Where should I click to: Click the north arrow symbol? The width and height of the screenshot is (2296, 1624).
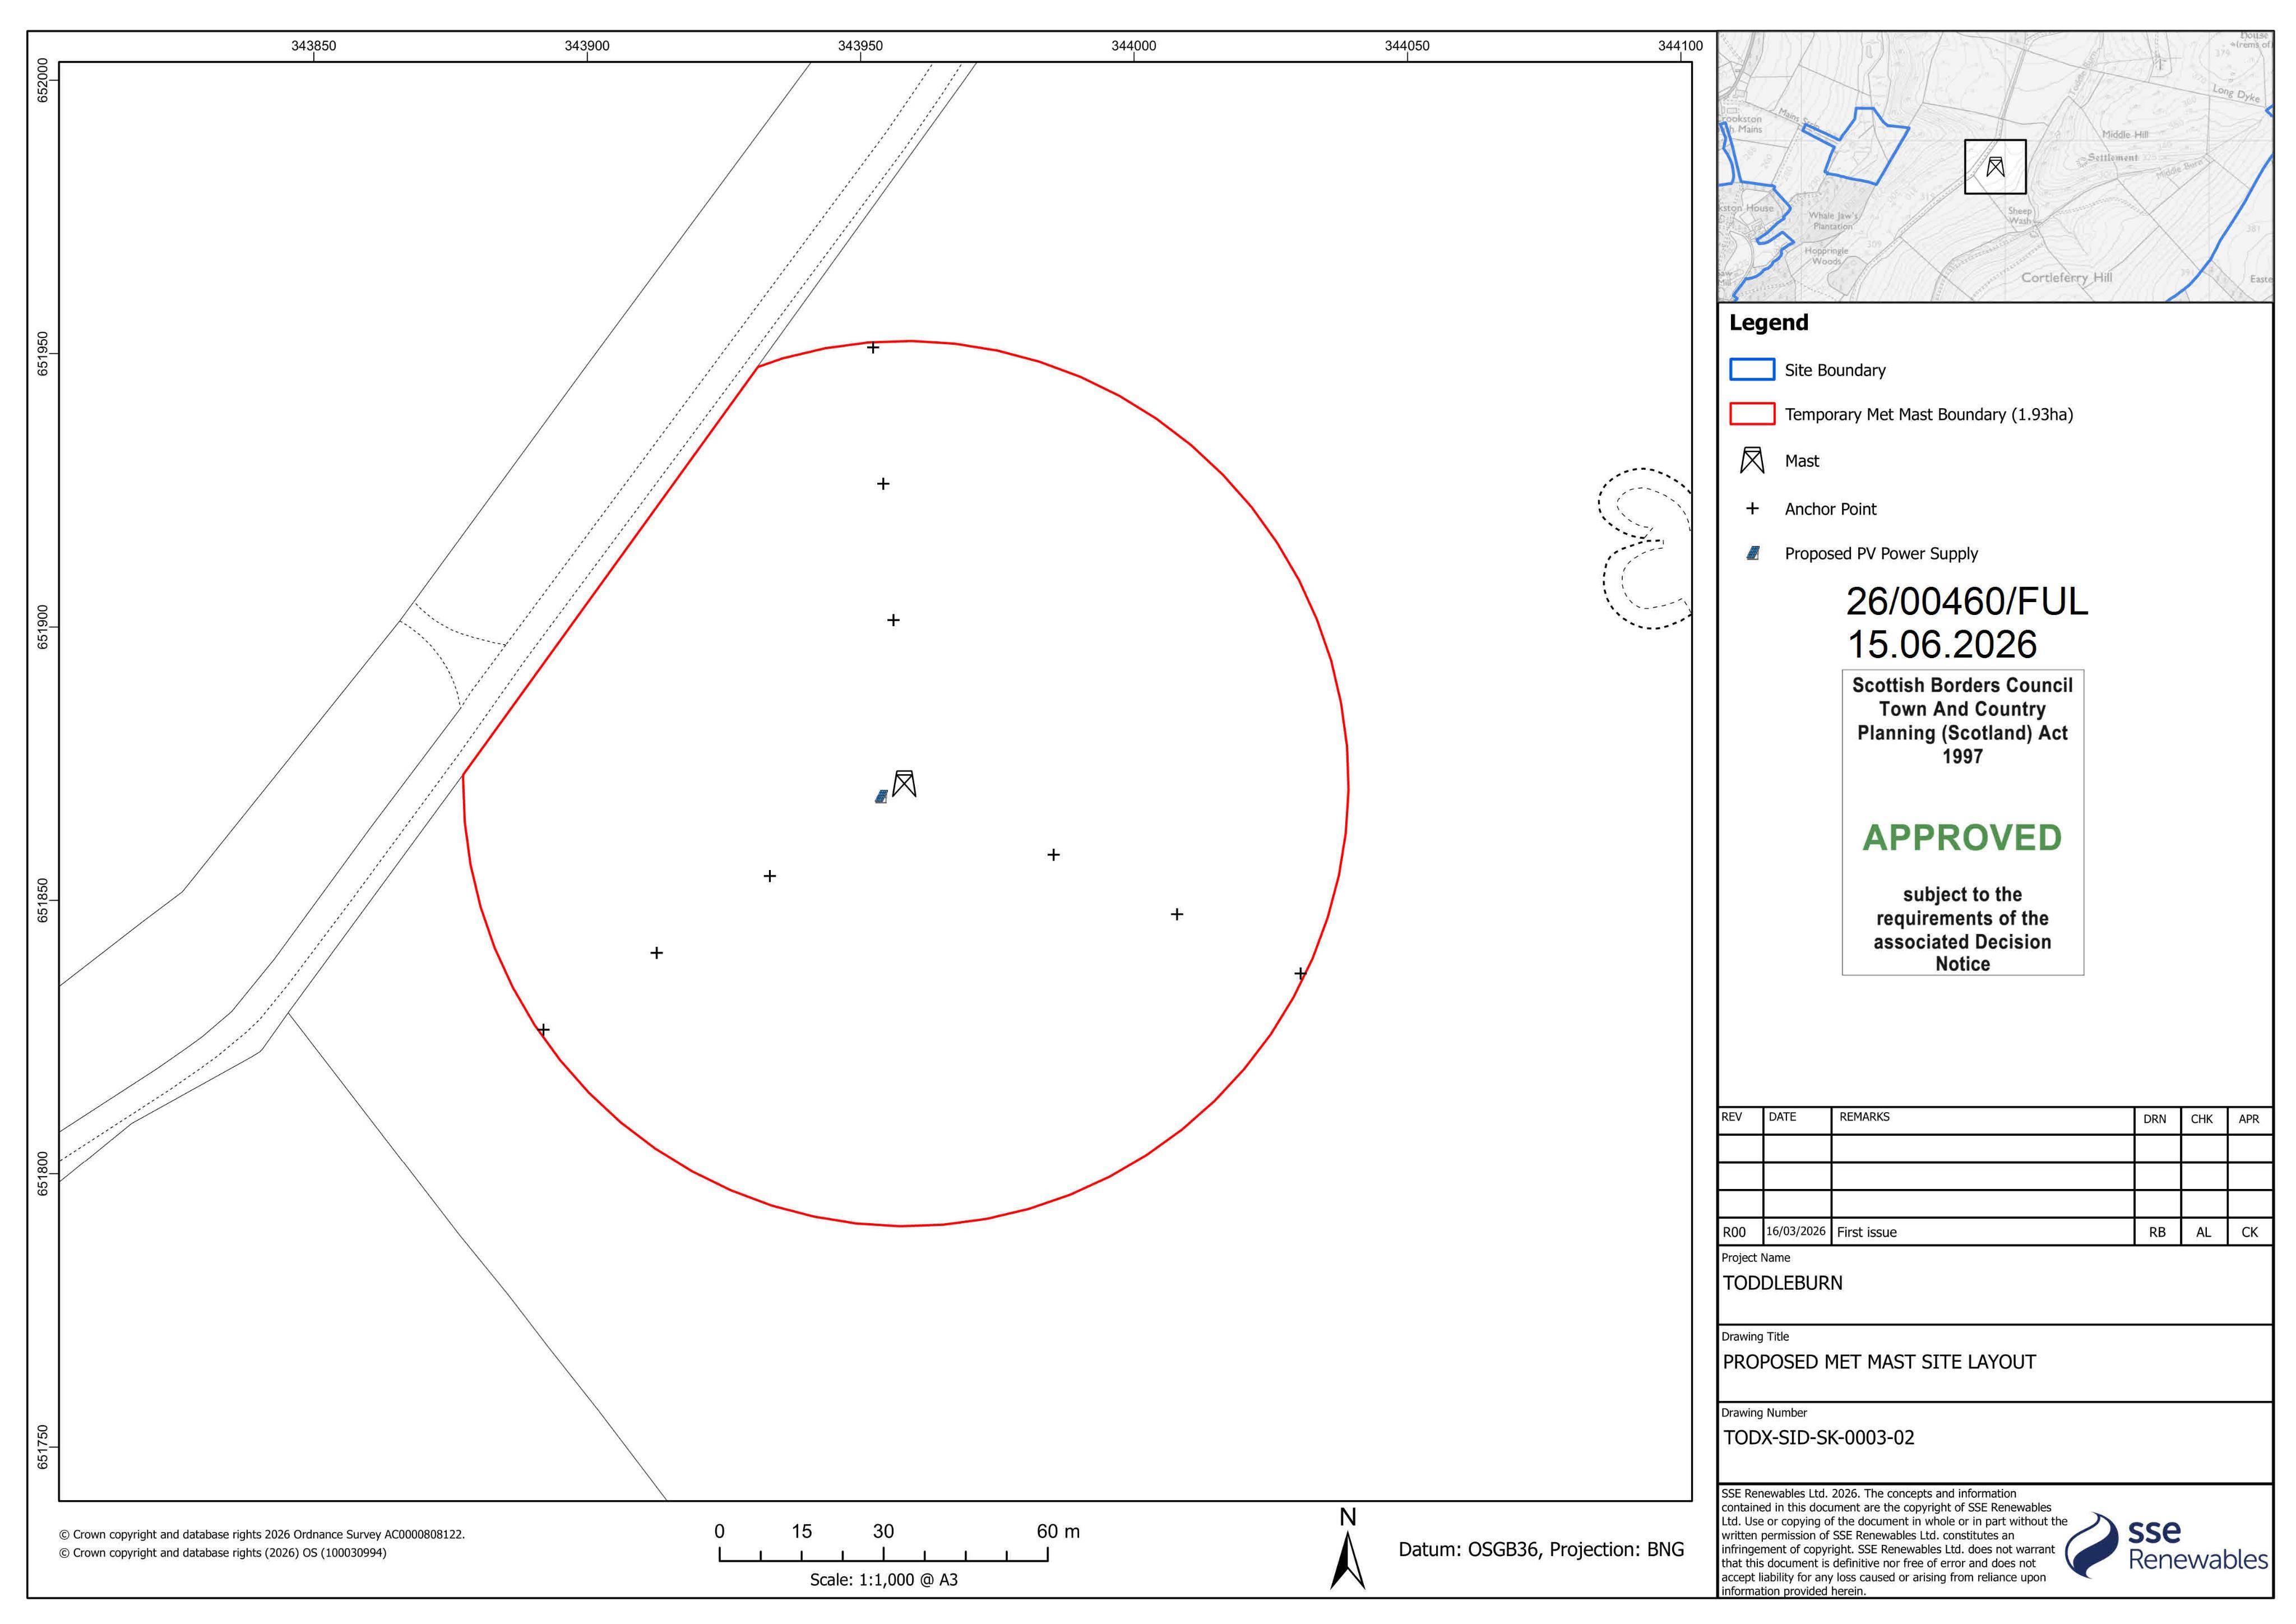[x=1347, y=1548]
